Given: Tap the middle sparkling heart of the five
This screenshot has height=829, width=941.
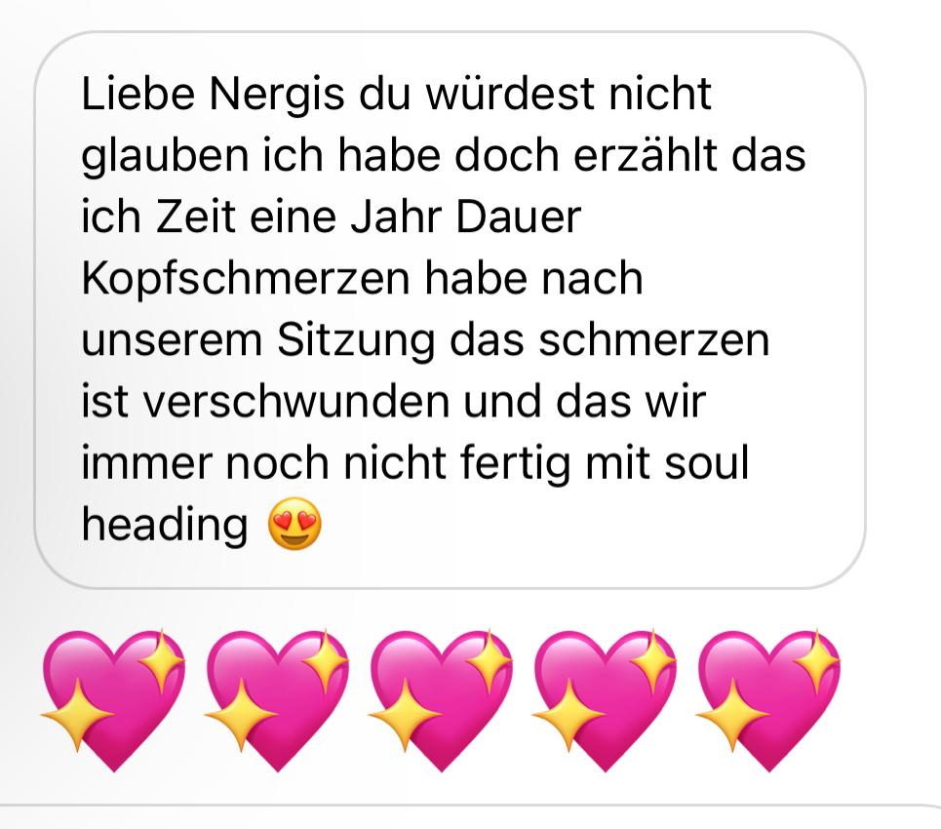Looking at the screenshot, I should click(x=441, y=700).
